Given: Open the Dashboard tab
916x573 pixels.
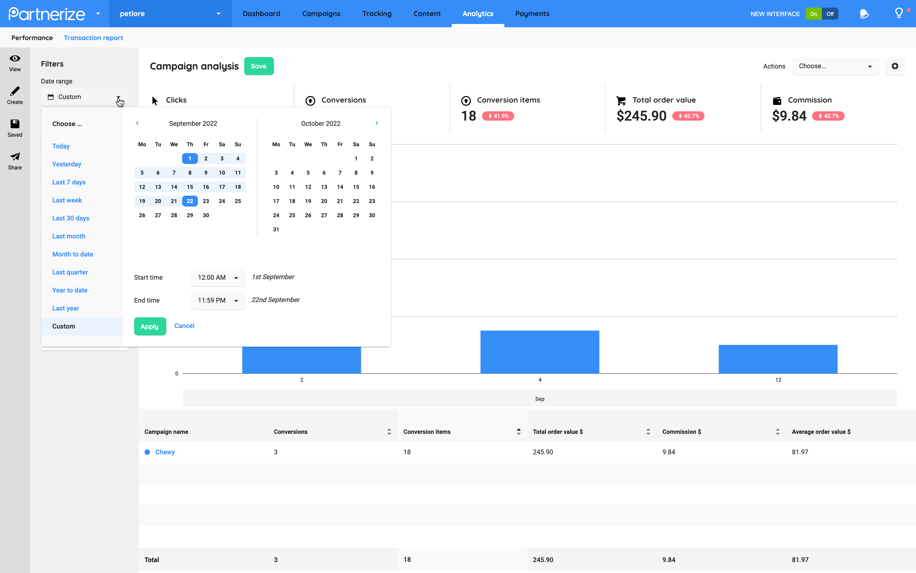Looking at the screenshot, I should (261, 14).
